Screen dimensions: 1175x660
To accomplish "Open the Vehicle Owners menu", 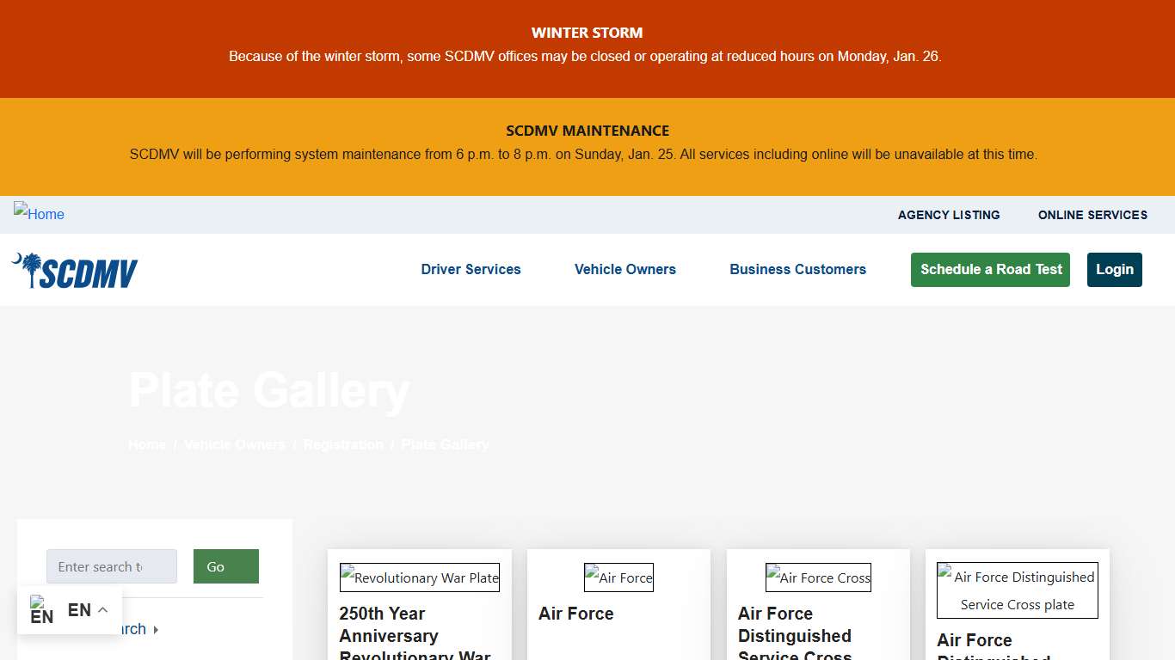I will (624, 269).
